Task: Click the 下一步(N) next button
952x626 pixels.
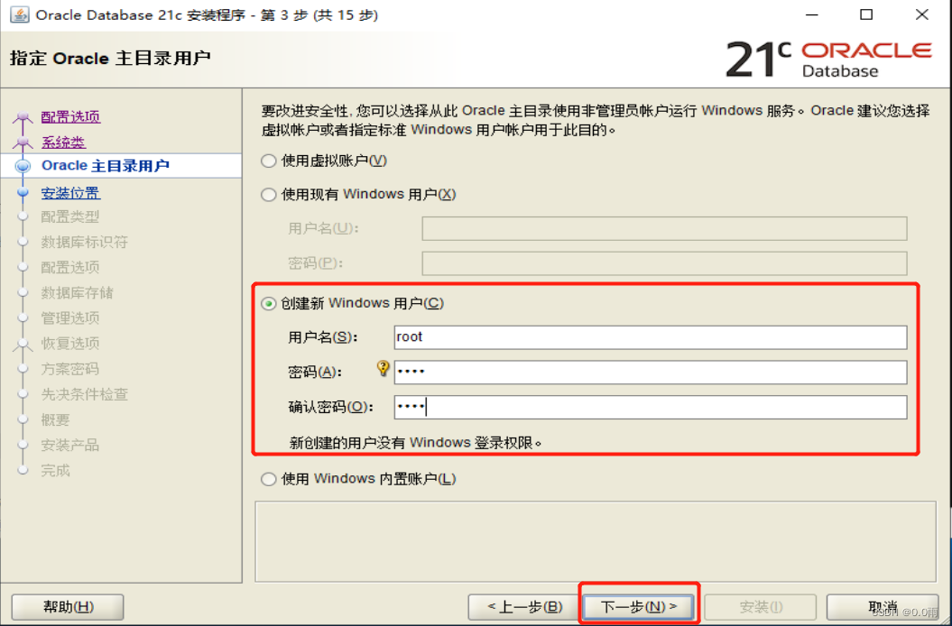Action: pos(639,606)
